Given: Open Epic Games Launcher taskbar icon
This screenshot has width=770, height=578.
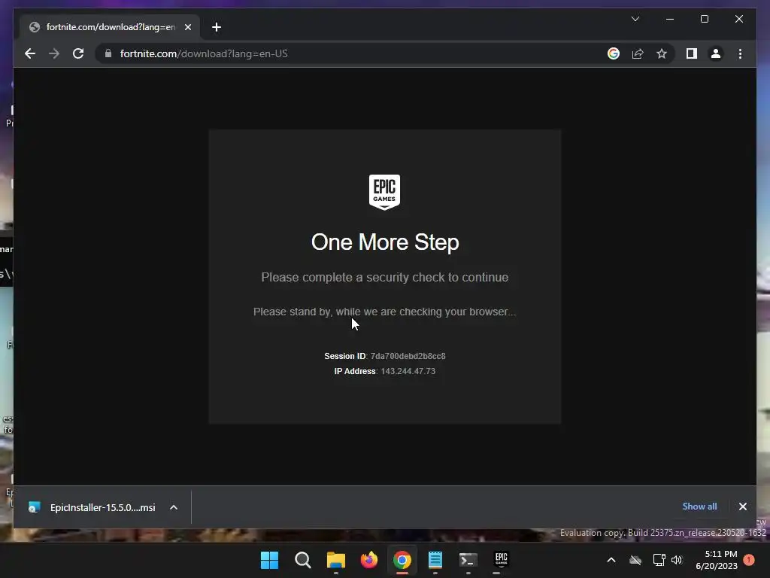Looking at the screenshot, I should point(502,560).
